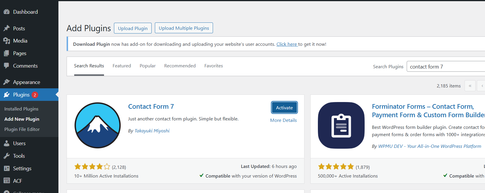Click the Dashboard gauge icon

[x=7, y=12]
